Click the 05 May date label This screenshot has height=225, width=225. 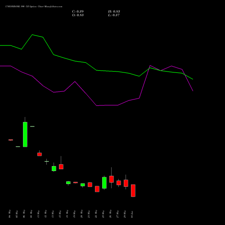(x=17, y=214)
